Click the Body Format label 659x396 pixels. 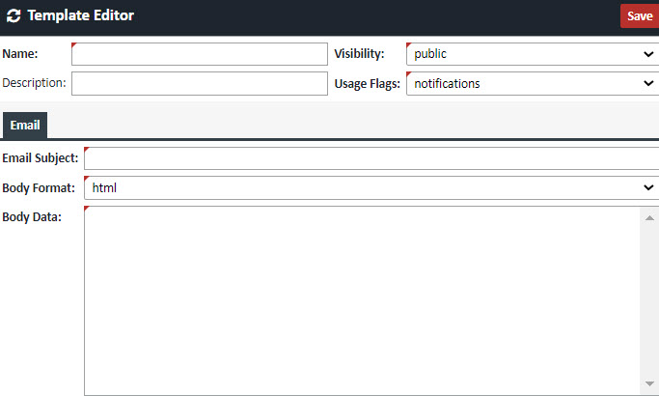pos(39,187)
